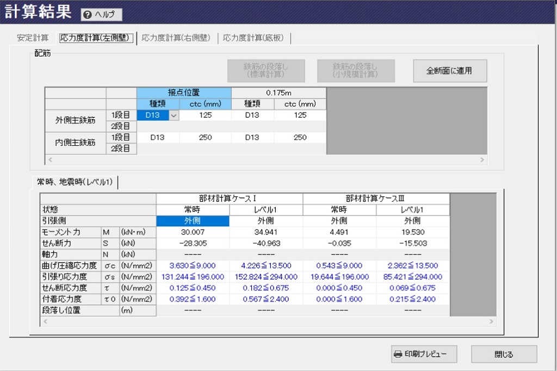Click result 131.244≦196.000

[x=193, y=277]
